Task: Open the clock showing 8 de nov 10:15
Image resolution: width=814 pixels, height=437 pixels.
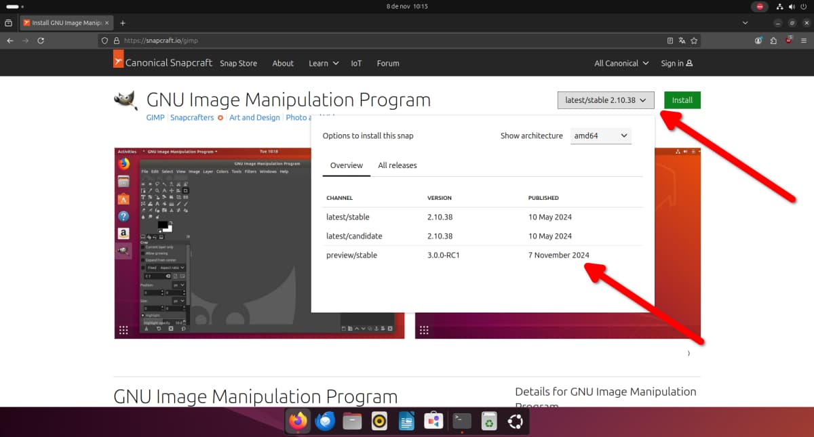Action: click(407, 6)
